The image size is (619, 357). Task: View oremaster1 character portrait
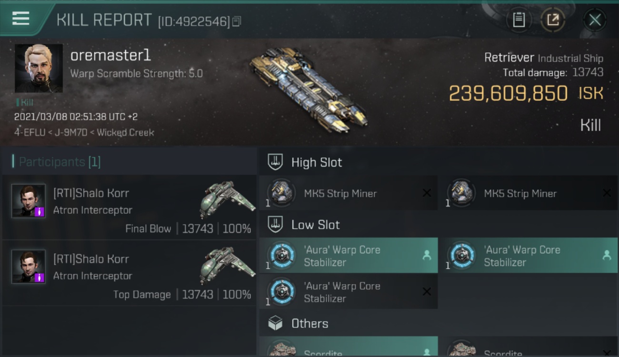click(x=39, y=68)
